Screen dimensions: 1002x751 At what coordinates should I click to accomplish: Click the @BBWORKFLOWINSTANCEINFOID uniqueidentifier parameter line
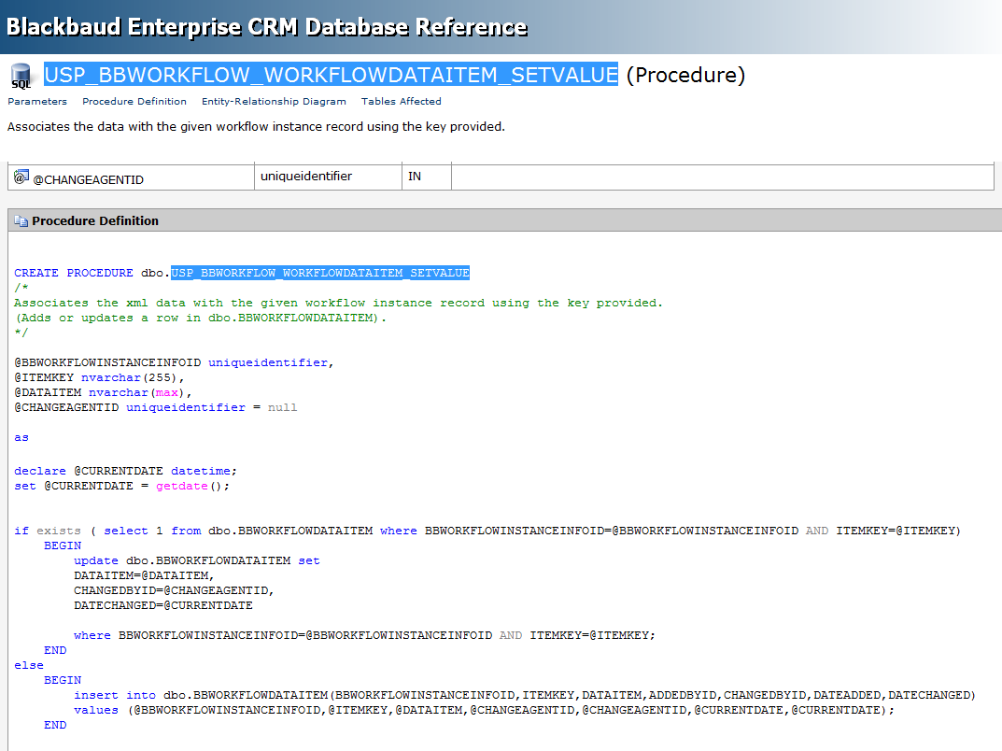174,362
